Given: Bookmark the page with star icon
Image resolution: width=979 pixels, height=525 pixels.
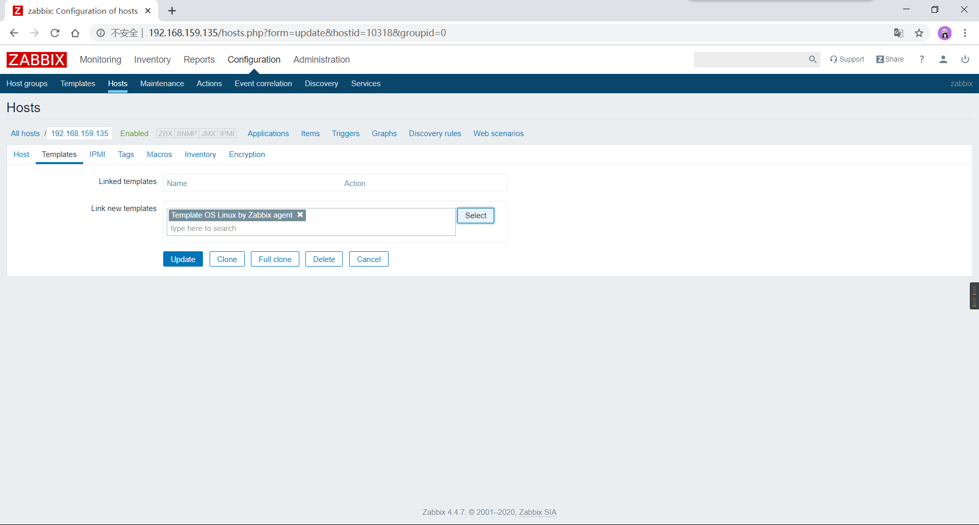Looking at the screenshot, I should click(x=919, y=33).
